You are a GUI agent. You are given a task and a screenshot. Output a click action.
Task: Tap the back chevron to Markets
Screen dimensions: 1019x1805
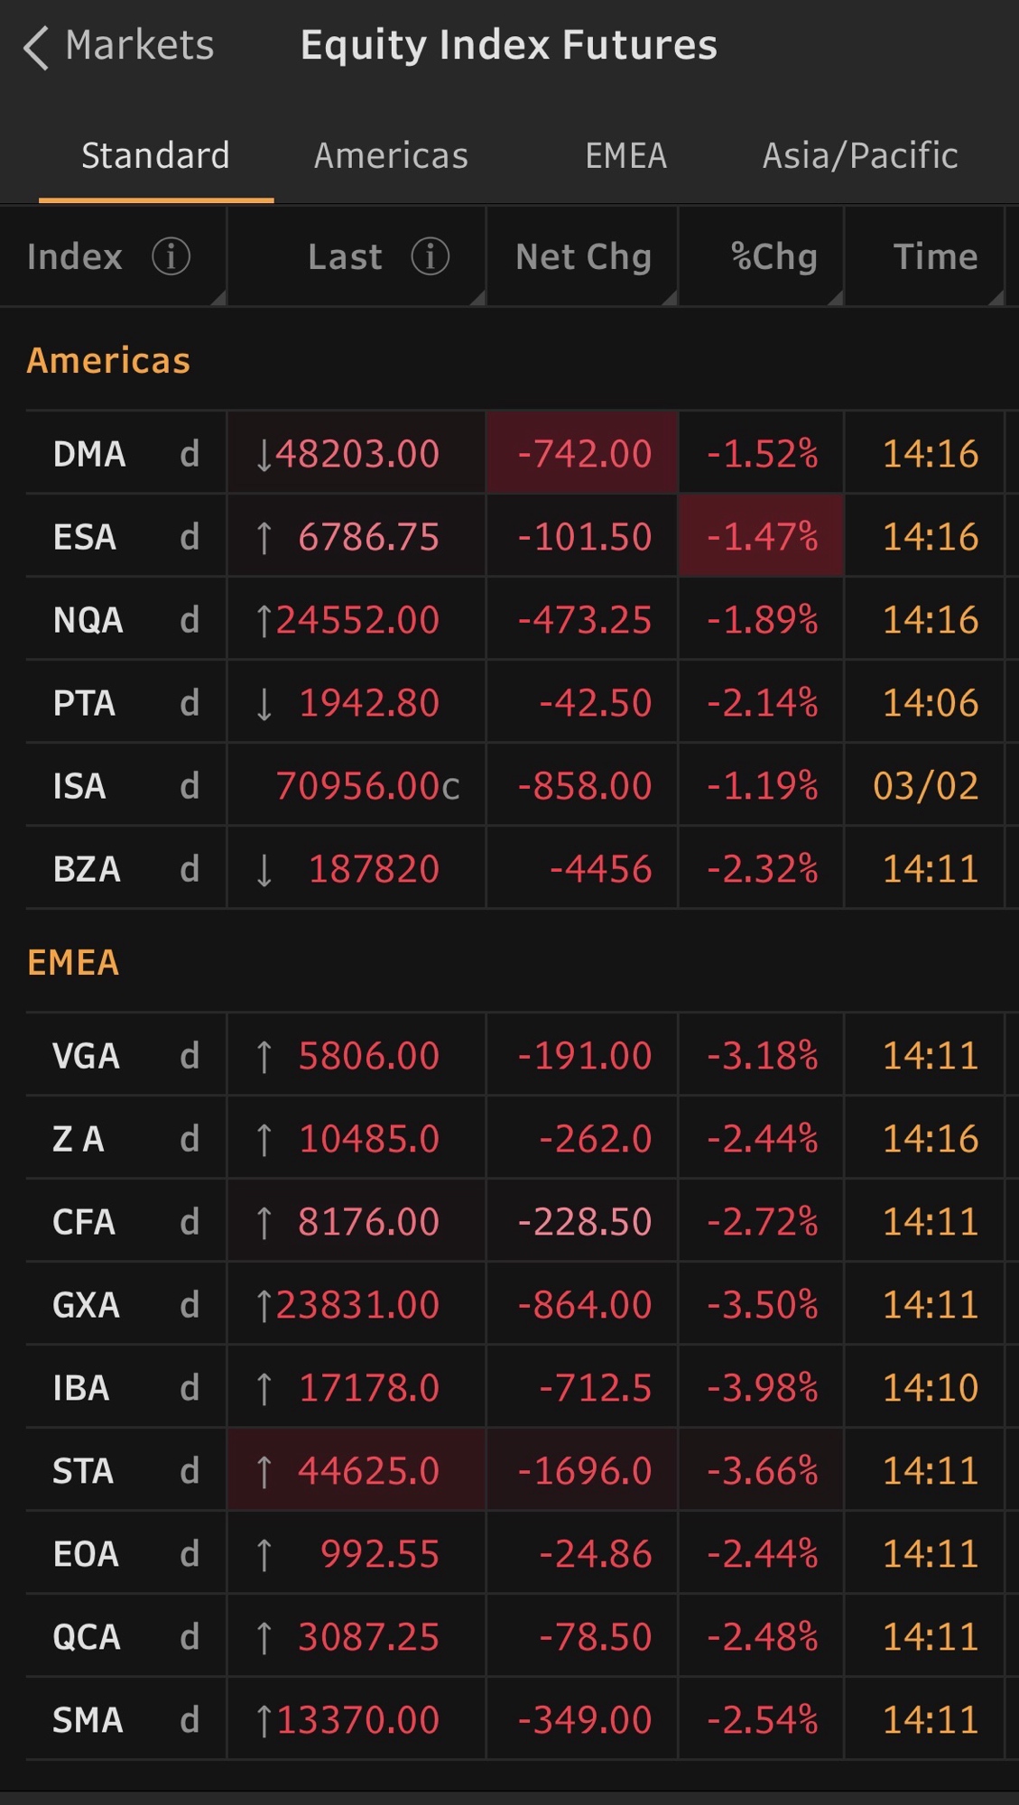pos(36,47)
